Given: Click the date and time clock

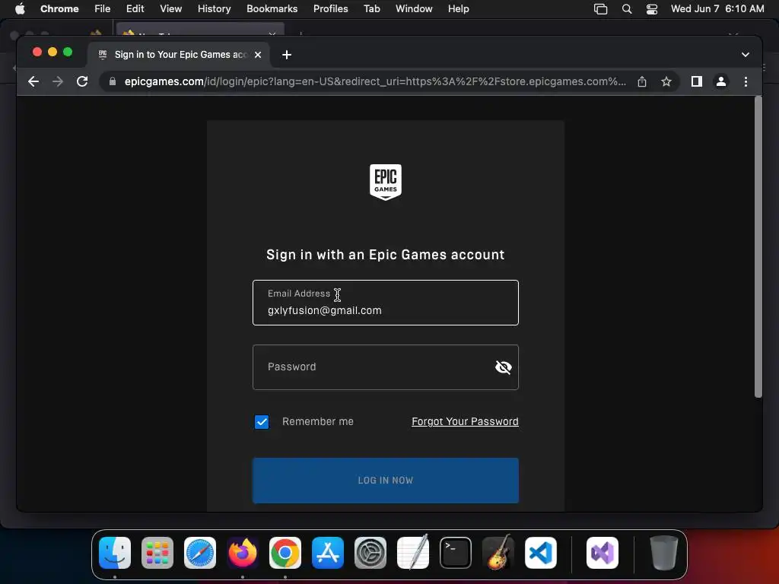Looking at the screenshot, I should (717, 9).
